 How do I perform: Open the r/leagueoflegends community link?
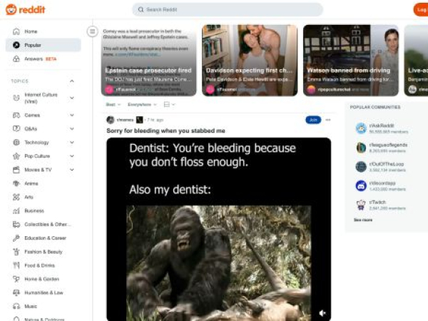(388, 145)
